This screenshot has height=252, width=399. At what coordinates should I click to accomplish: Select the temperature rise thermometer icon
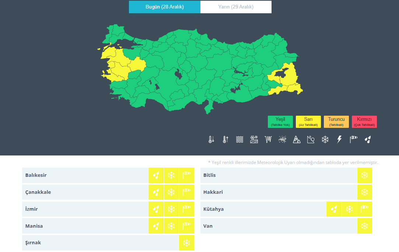[x=225, y=140]
